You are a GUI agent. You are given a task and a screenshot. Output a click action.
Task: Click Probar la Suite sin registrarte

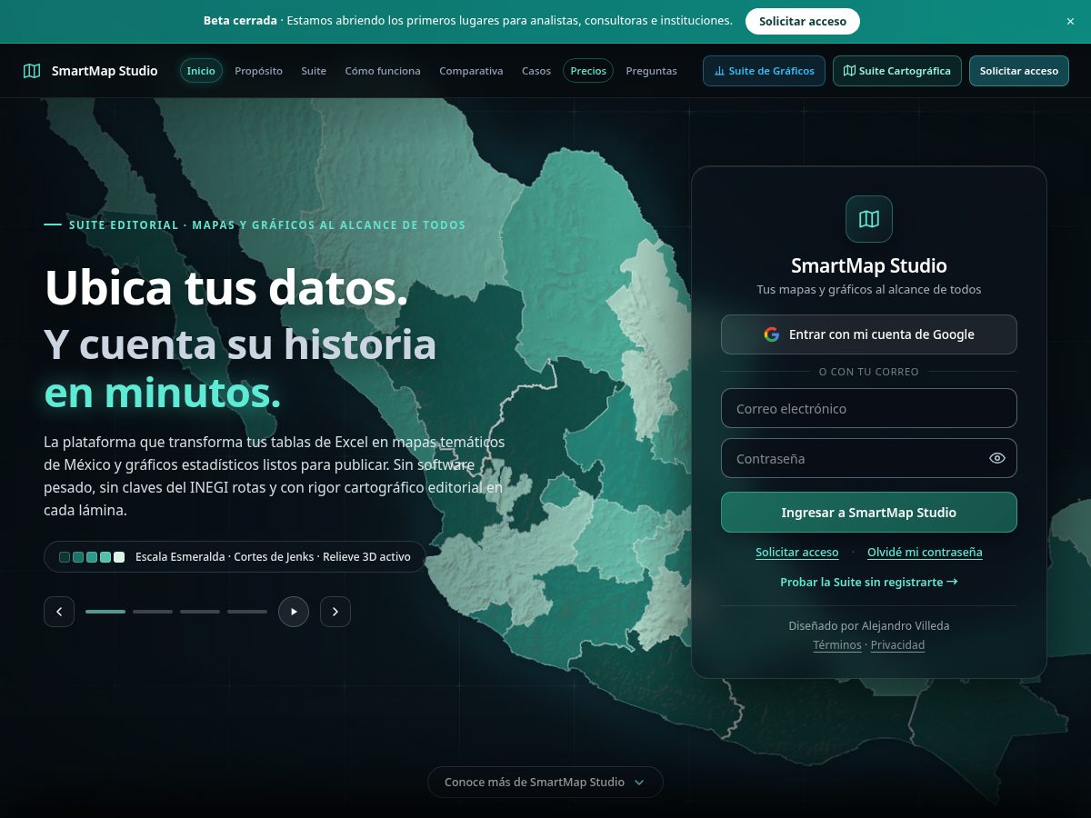[x=869, y=582]
